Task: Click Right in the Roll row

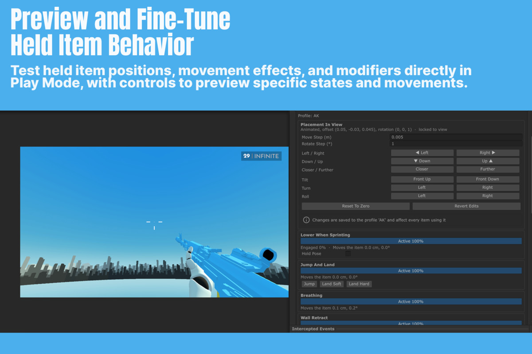Action: point(488,196)
